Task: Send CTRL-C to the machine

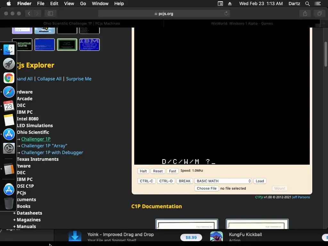Action: (146, 181)
